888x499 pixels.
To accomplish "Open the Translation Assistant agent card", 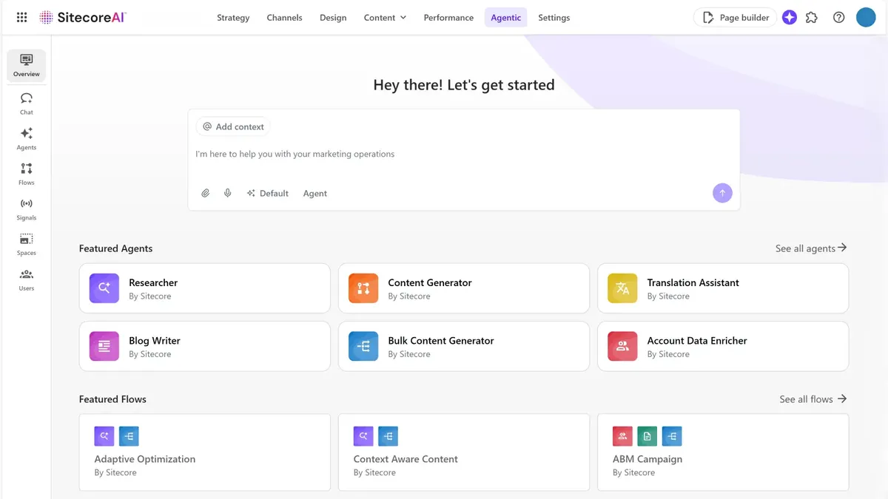I will [x=722, y=288].
